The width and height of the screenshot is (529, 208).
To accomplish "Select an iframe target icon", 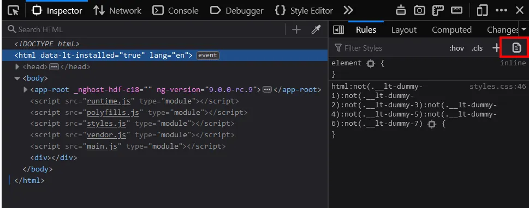I will [x=401, y=10].
